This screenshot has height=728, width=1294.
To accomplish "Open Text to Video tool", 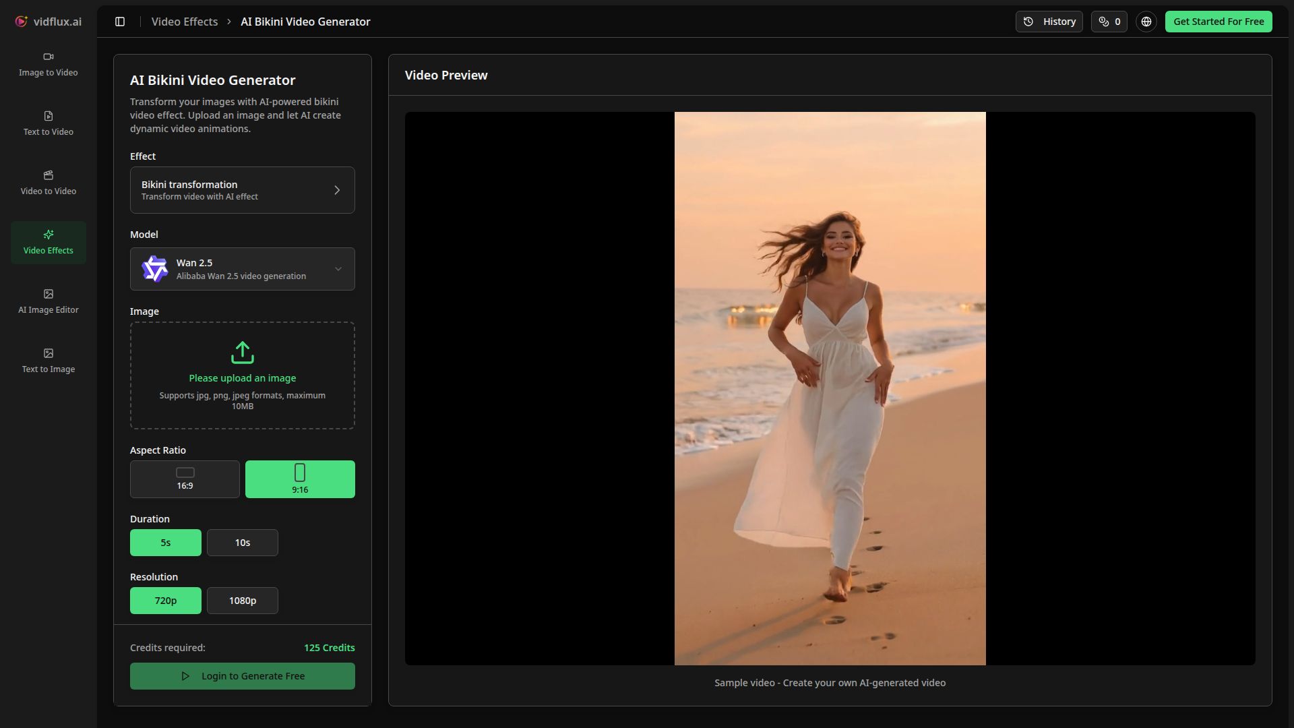I will [x=49, y=124].
